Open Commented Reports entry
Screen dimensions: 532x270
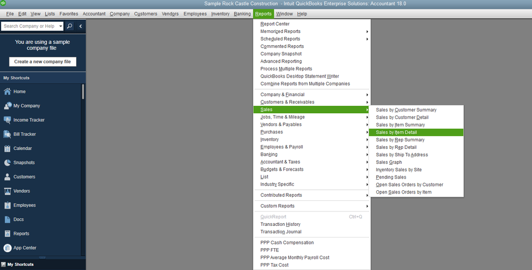(x=312, y=46)
